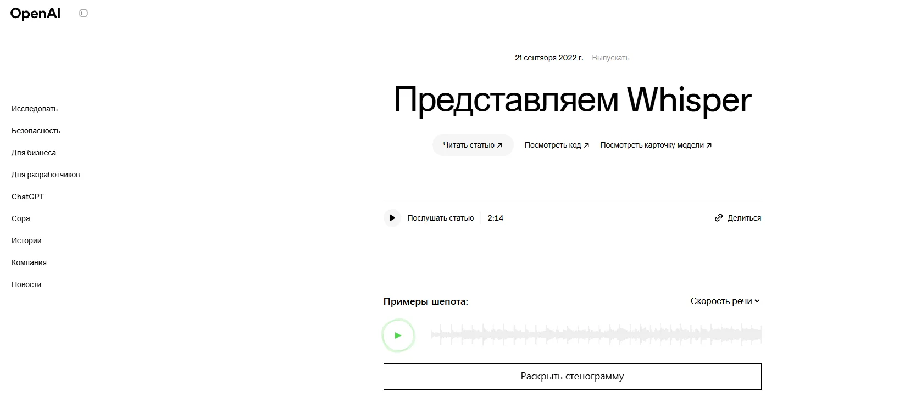Play the Whisper example audio
The image size is (905, 409).
(398, 335)
